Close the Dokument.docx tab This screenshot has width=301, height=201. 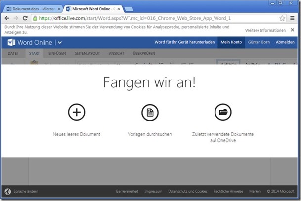point(59,9)
